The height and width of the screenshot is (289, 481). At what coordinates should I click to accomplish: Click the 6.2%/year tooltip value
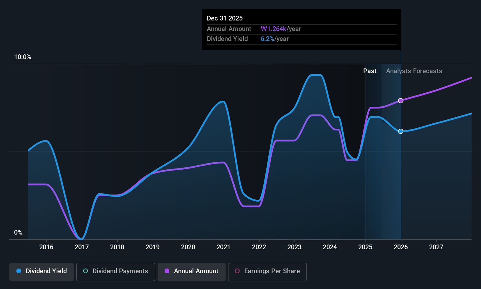tap(275, 39)
